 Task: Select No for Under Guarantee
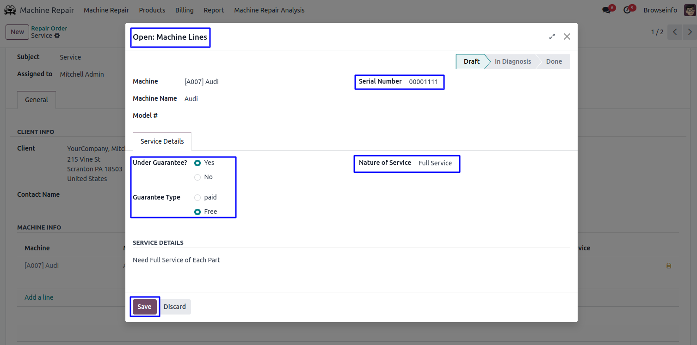coord(197,177)
